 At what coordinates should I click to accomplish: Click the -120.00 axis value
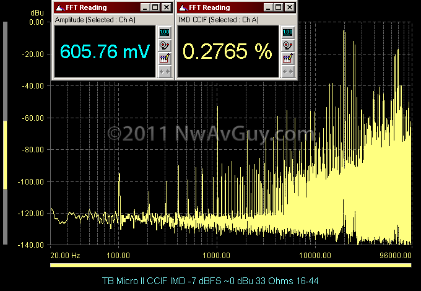[31, 214]
